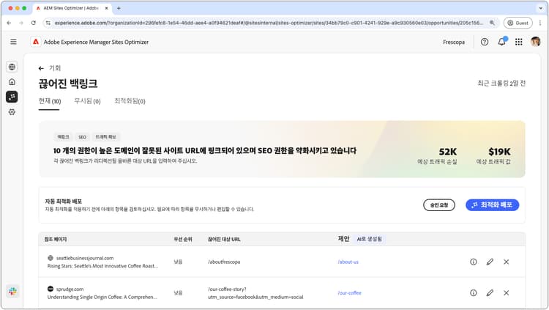Click the /our-coffee-story? broken URL cell
Viewport: 549px width, 310px height.
[x=255, y=293]
